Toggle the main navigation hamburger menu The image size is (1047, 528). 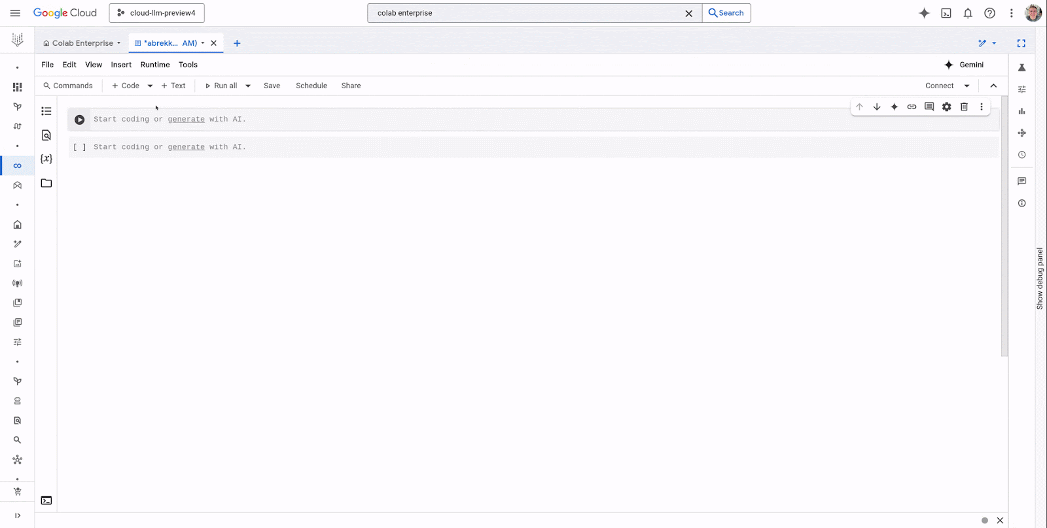15,13
